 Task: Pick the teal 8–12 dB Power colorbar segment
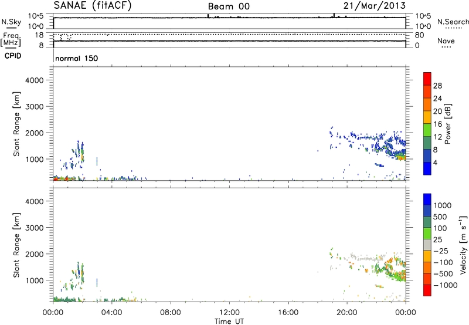(x=427, y=143)
